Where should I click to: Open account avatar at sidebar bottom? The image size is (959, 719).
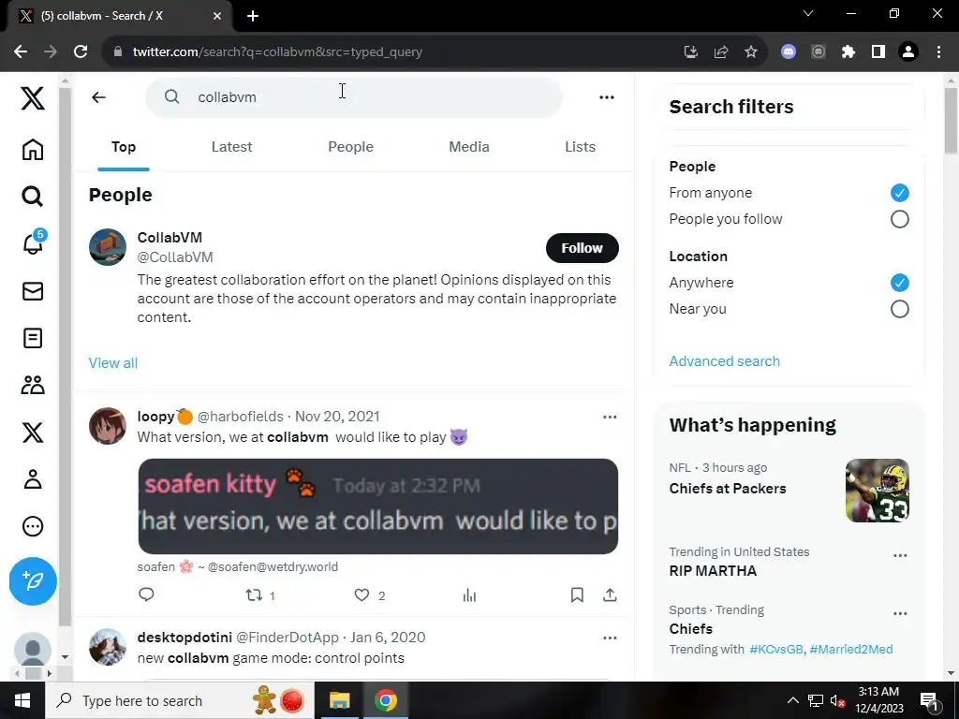(33, 649)
